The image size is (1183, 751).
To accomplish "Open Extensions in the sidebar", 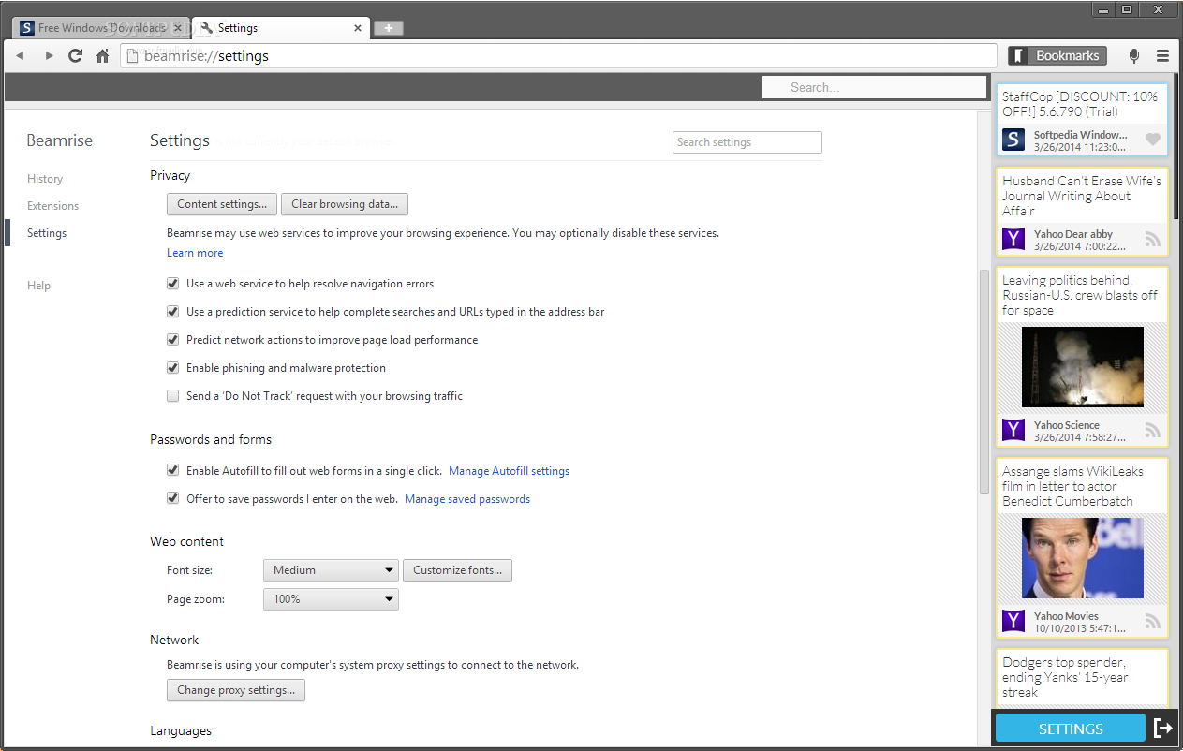I will [53, 206].
